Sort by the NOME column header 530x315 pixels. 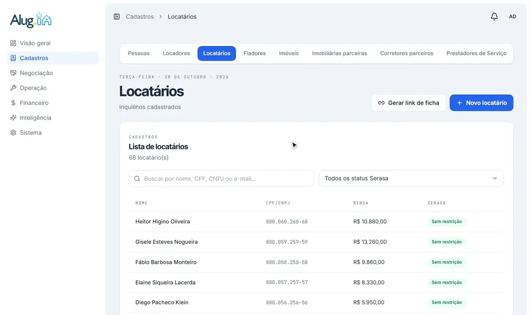click(141, 203)
